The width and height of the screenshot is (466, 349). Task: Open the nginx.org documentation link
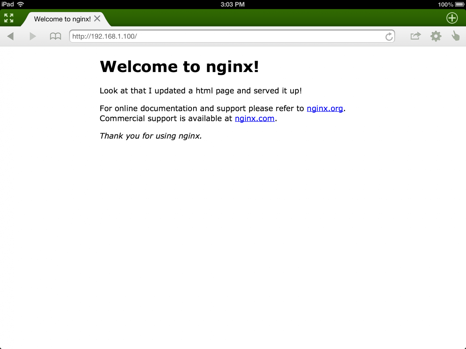click(325, 109)
